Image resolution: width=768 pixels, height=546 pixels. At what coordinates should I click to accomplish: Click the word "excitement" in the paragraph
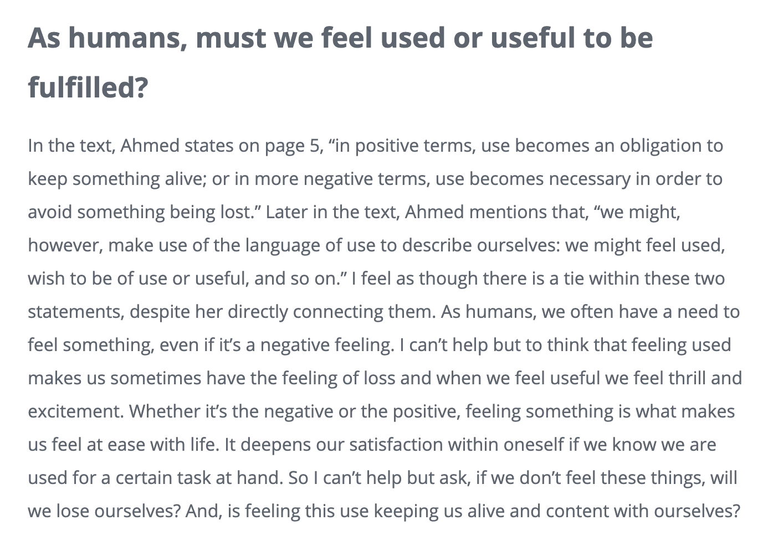click(75, 411)
